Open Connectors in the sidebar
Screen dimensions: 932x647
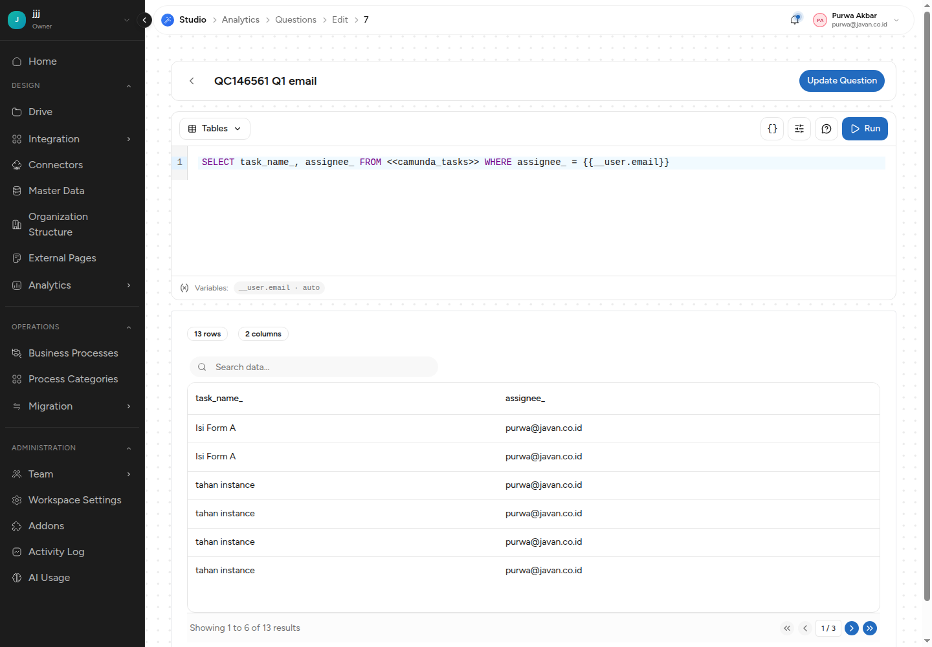click(x=72, y=165)
